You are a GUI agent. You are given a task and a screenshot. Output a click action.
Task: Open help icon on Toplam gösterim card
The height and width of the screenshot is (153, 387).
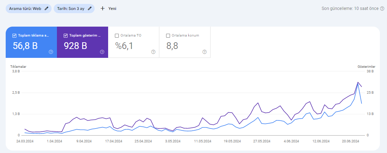(x=102, y=52)
